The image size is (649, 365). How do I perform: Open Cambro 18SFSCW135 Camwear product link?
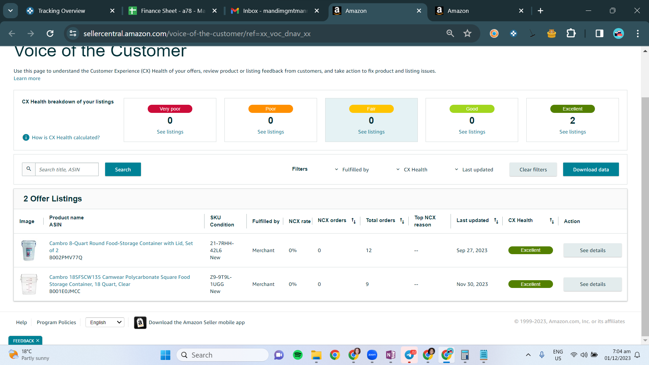coord(120,281)
